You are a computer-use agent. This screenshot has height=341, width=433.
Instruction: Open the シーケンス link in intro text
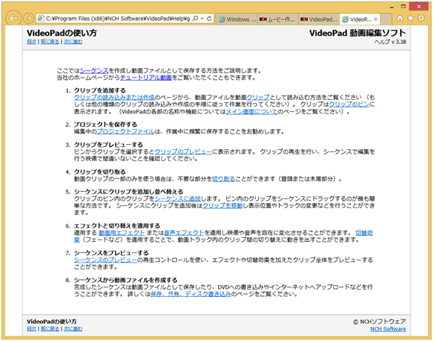[94, 71]
